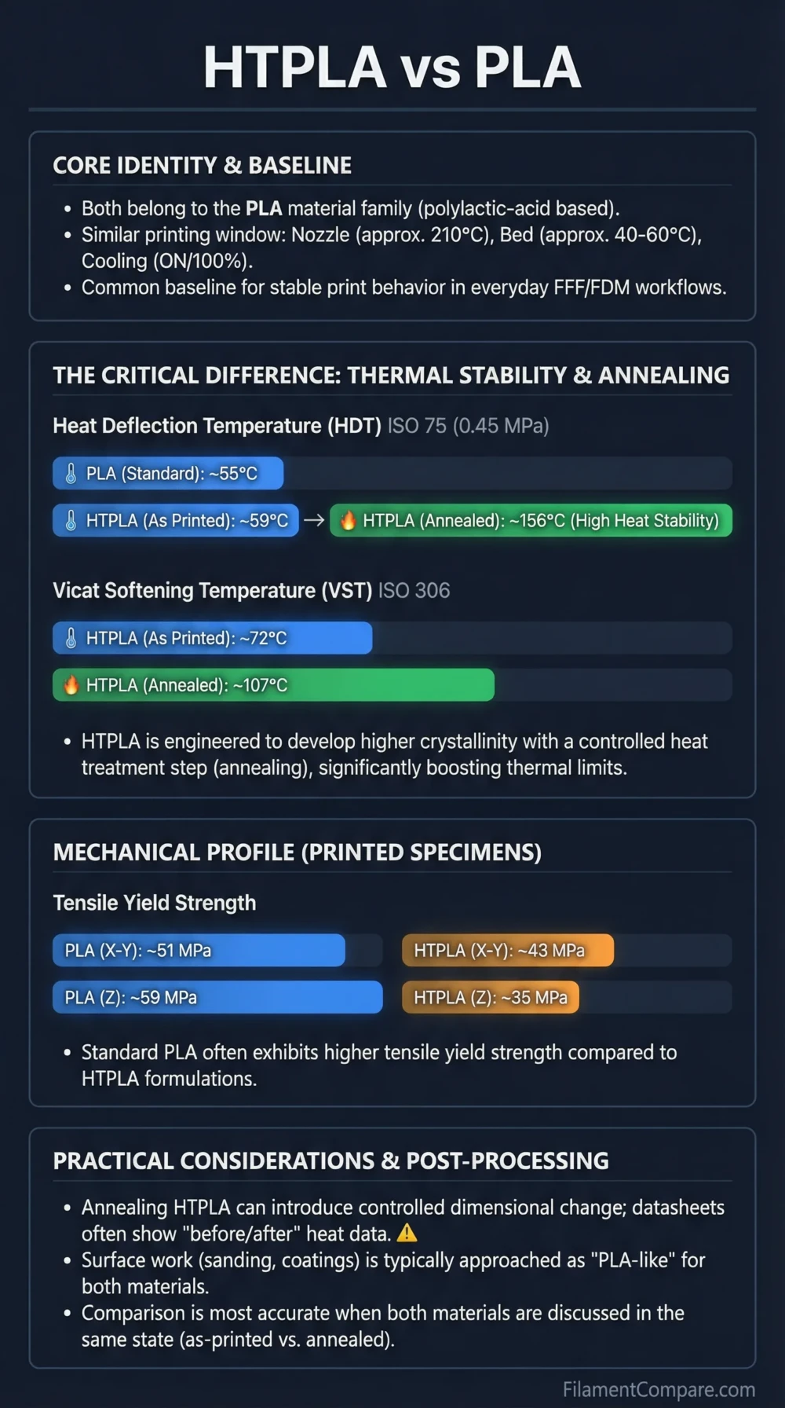Click thermometer icon on HTPLA ~72°C Vicat bar
Image resolution: width=785 pixels, height=1408 pixels.
point(71,638)
